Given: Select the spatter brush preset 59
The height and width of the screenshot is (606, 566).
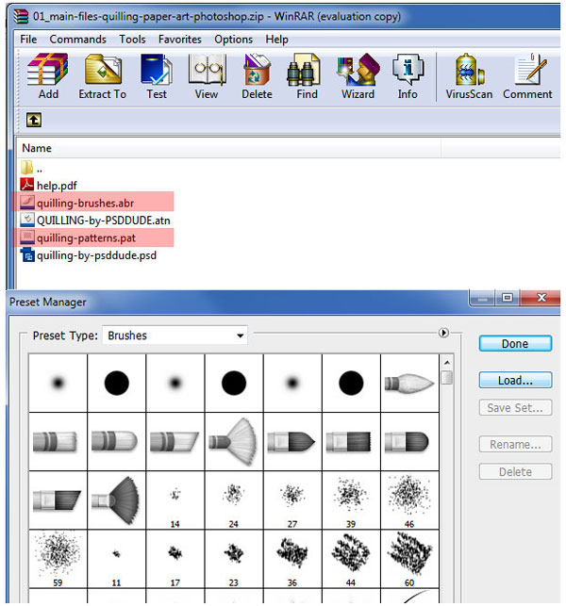Looking at the screenshot, I should pos(58,559).
